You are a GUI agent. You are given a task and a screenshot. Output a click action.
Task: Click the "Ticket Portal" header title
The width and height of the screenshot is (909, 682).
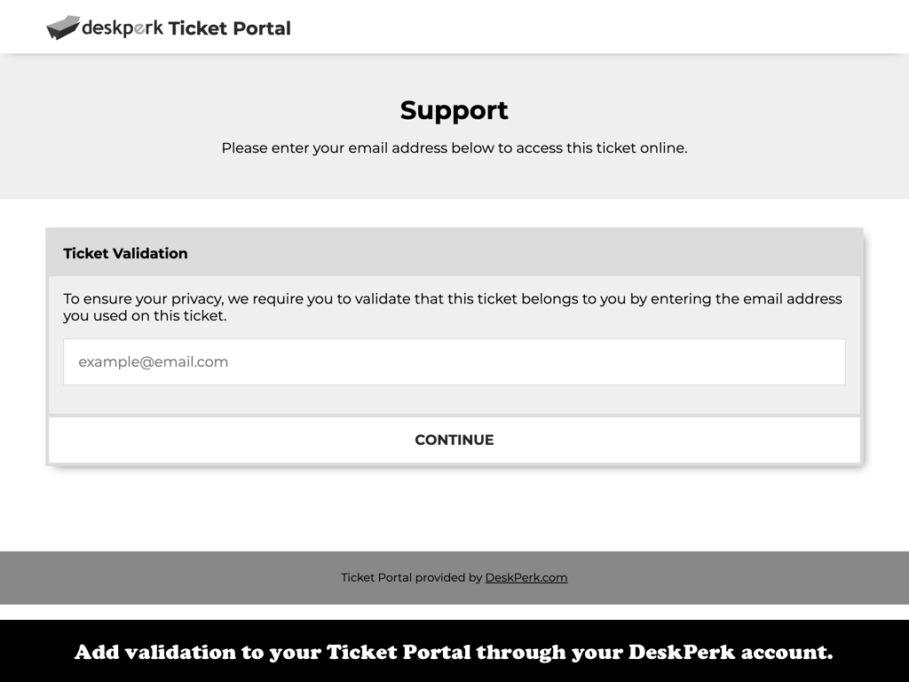click(230, 28)
